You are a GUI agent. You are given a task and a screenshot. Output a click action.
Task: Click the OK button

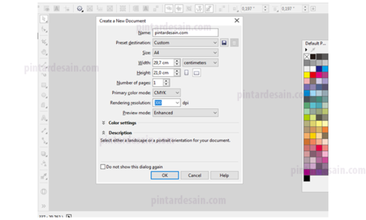point(165,175)
